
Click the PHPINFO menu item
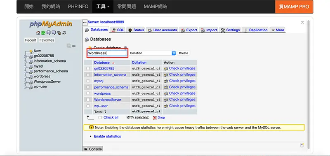point(78,7)
